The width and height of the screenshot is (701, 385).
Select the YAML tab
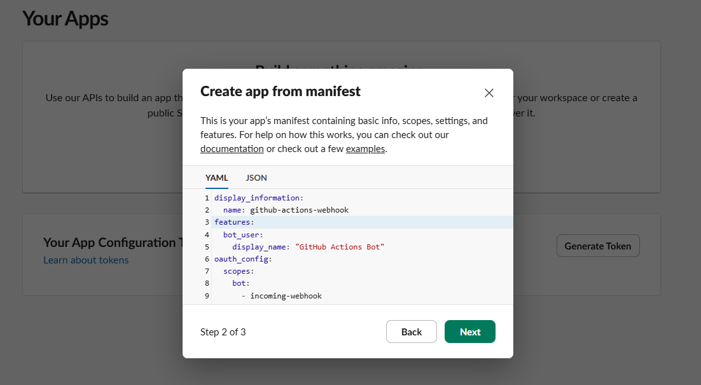[217, 178]
